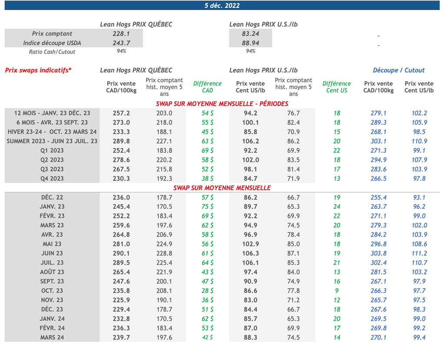This screenshot has height=342, width=445.
Task: Select the 12 MOIS - JANV. 23 DÉC. 23 row
Action: click(52, 113)
